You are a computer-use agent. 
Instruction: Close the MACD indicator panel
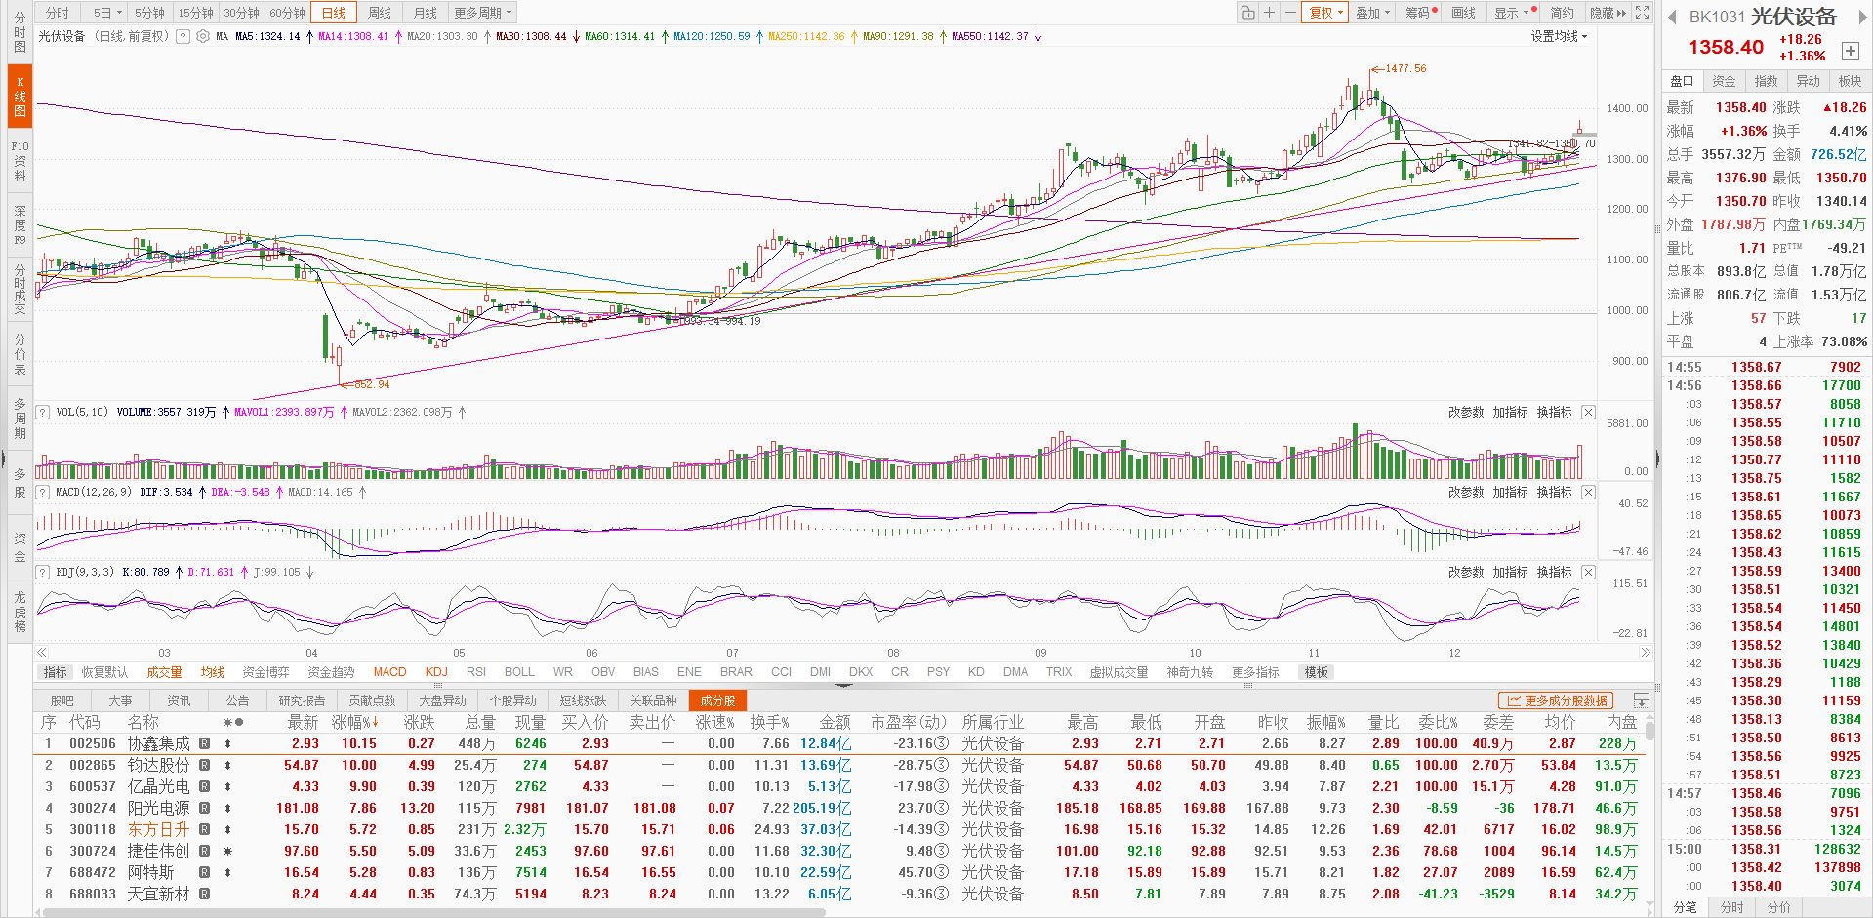pyautogui.click(x=1588, y=492)
